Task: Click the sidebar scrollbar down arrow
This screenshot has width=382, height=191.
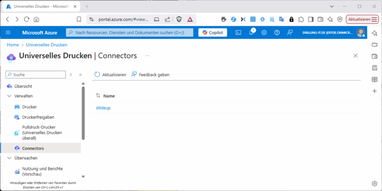Action: click(x=83, y=177)
